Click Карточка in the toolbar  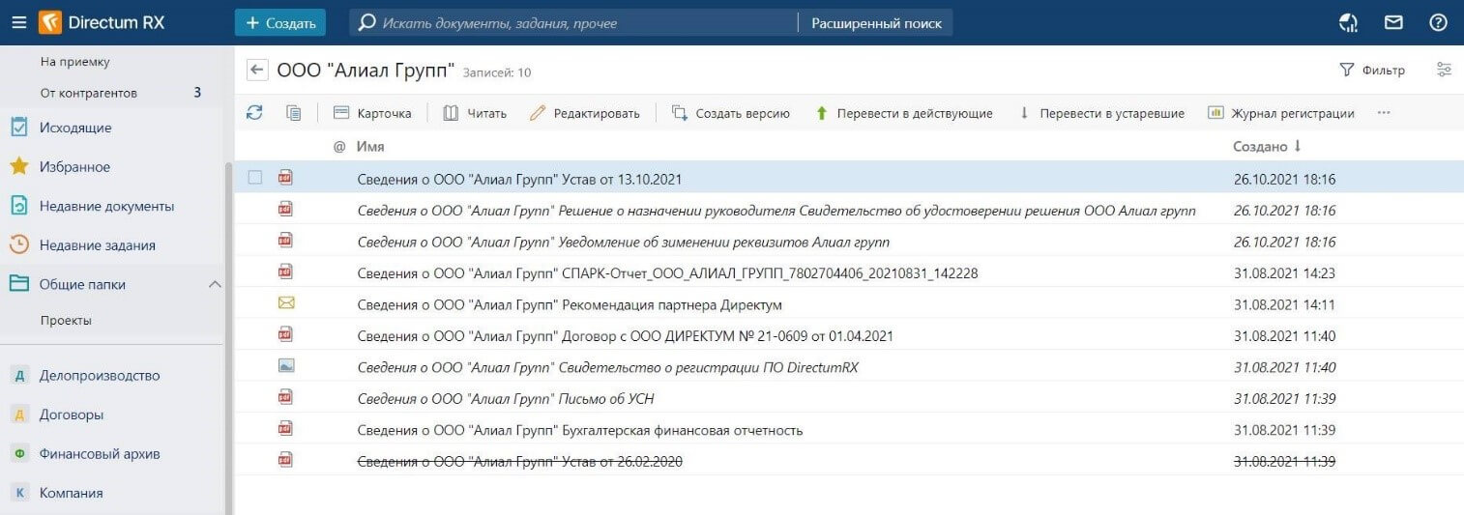[372, 113]
